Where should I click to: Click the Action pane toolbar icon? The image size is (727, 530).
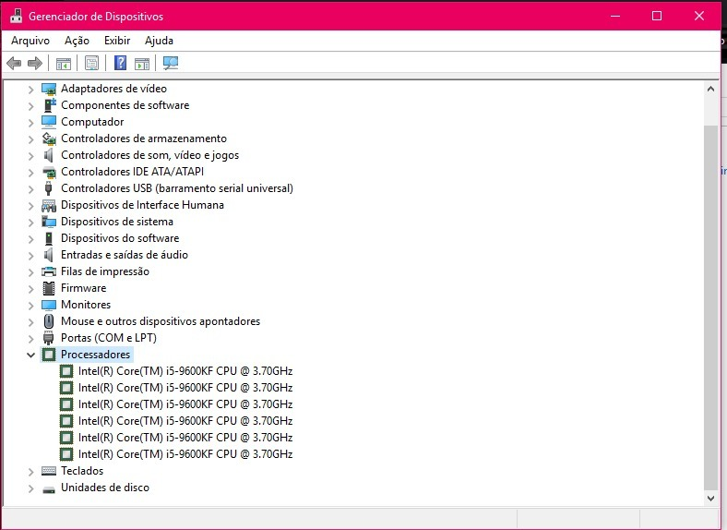point(142,63)
